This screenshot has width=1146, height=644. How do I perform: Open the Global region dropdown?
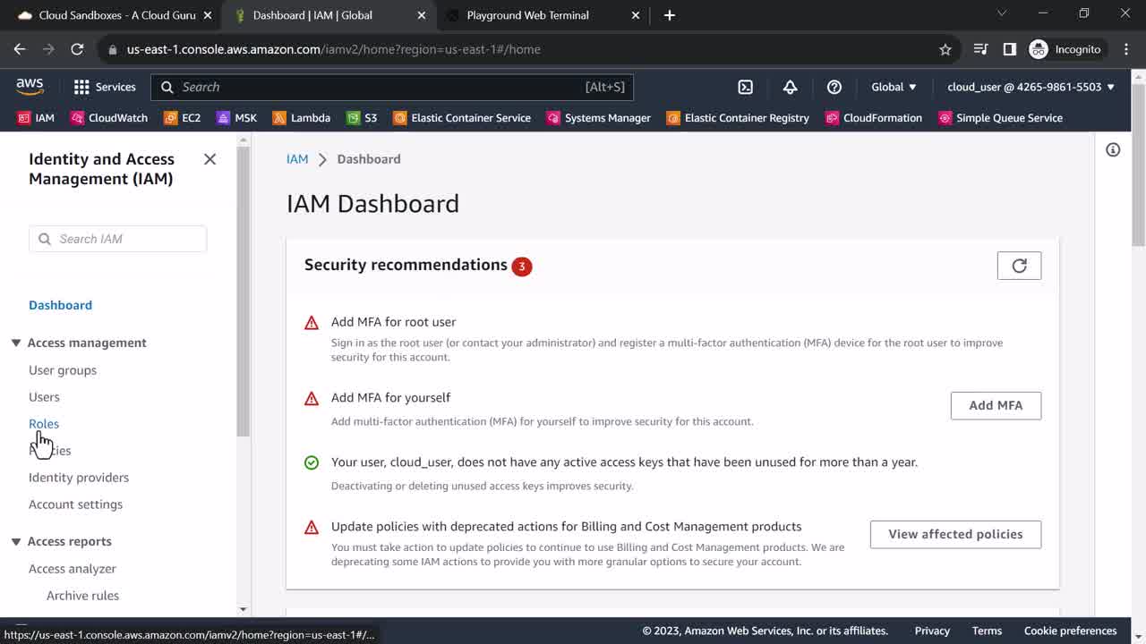(894, 87)
